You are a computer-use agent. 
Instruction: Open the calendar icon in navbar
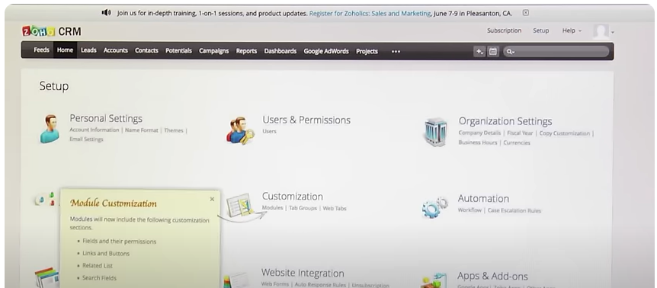click(x=493, y=52)
